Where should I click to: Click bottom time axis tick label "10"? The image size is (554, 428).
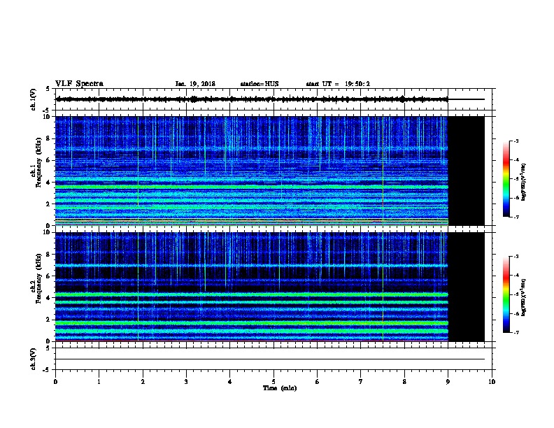tap(492, 381)
